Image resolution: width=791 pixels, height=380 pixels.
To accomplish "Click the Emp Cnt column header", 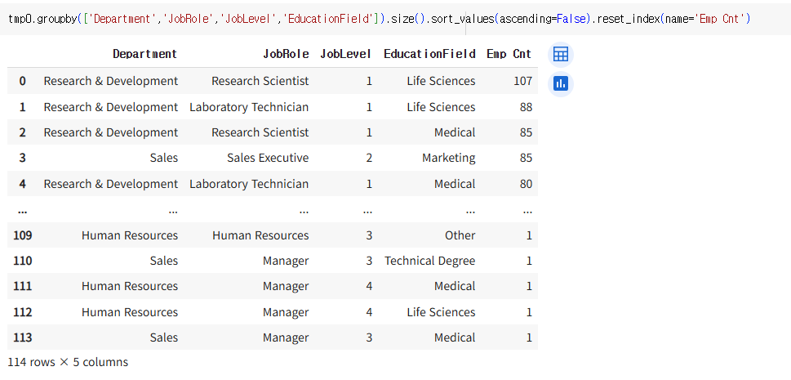I will point(509,54).
